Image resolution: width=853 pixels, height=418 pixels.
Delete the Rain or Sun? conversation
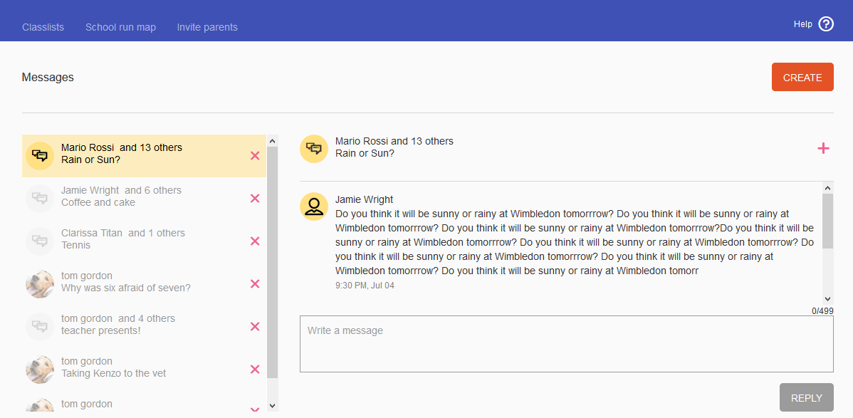click(255, 156)
